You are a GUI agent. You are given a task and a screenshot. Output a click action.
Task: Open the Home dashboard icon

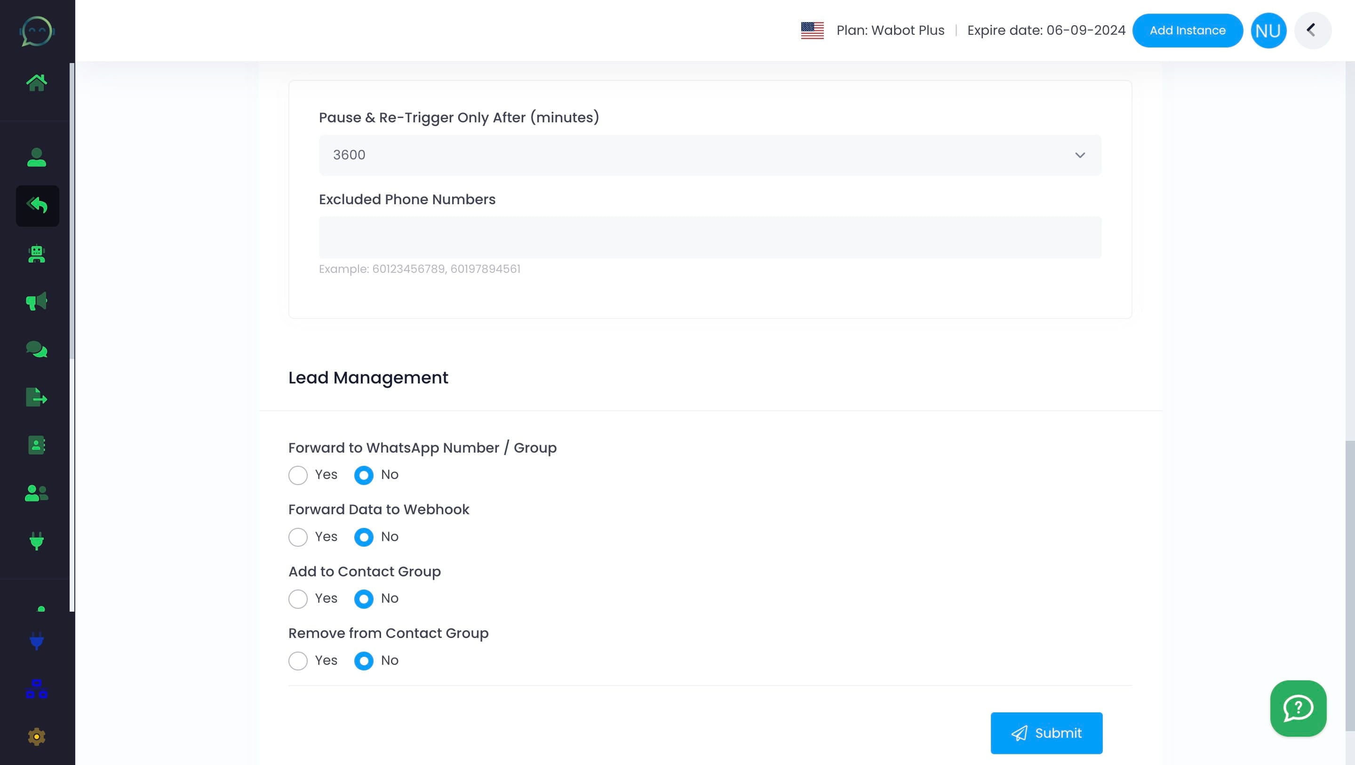click(37, 82)
